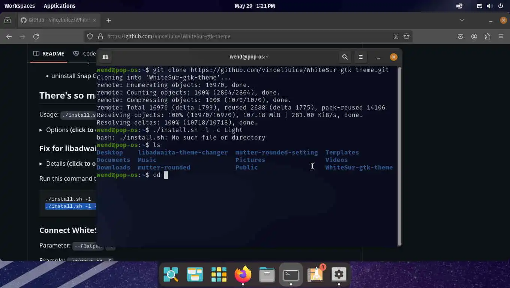Go forward in Firefox
This screenshot has width=510, height=288.
(22, 36)
